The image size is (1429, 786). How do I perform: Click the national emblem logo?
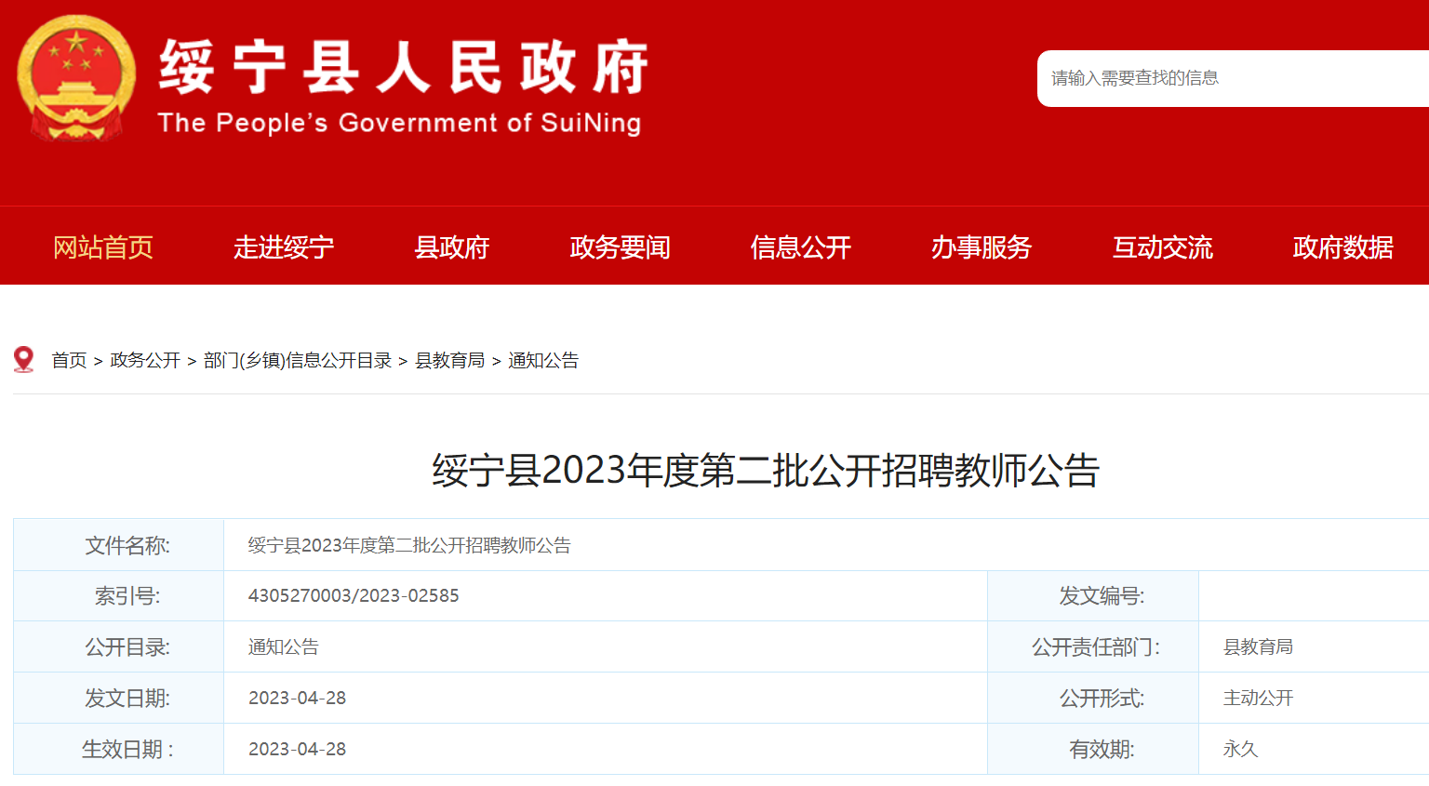pos(76,78)
